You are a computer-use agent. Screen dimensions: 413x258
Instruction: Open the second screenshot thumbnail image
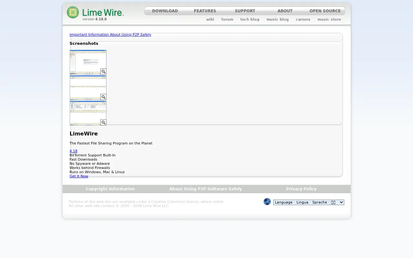pos(88,88)
